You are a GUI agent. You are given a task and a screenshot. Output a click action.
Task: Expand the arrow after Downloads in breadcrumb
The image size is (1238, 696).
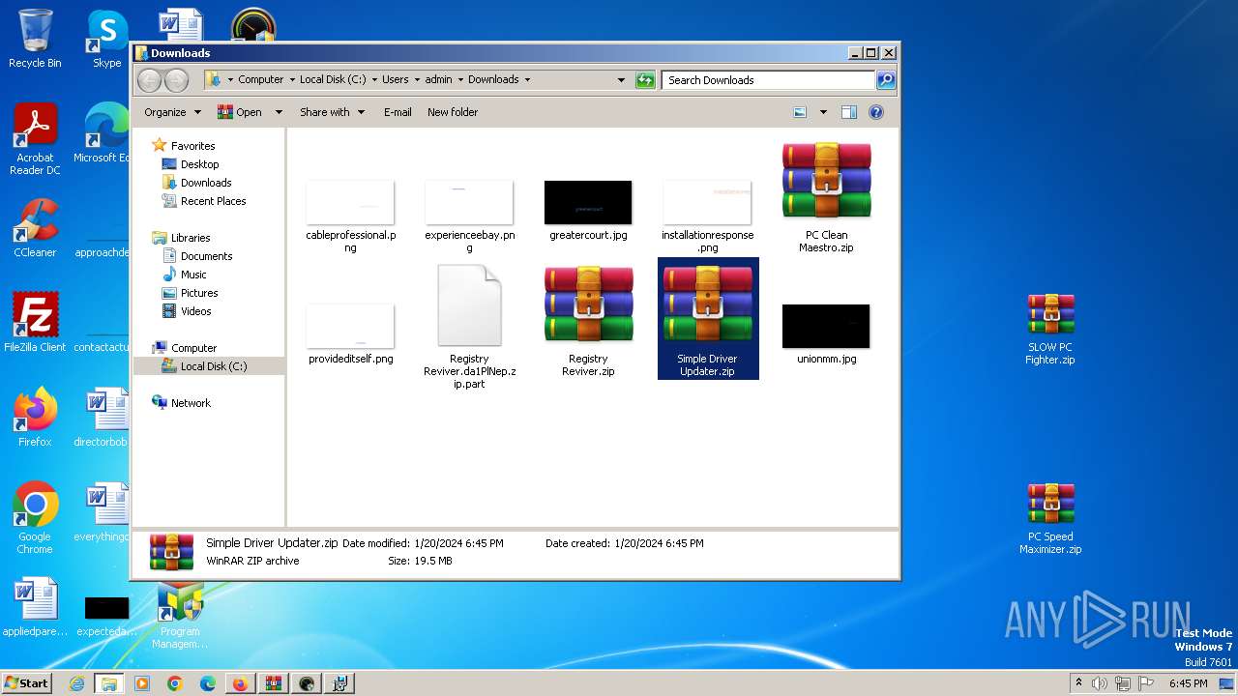pos(527,80)
